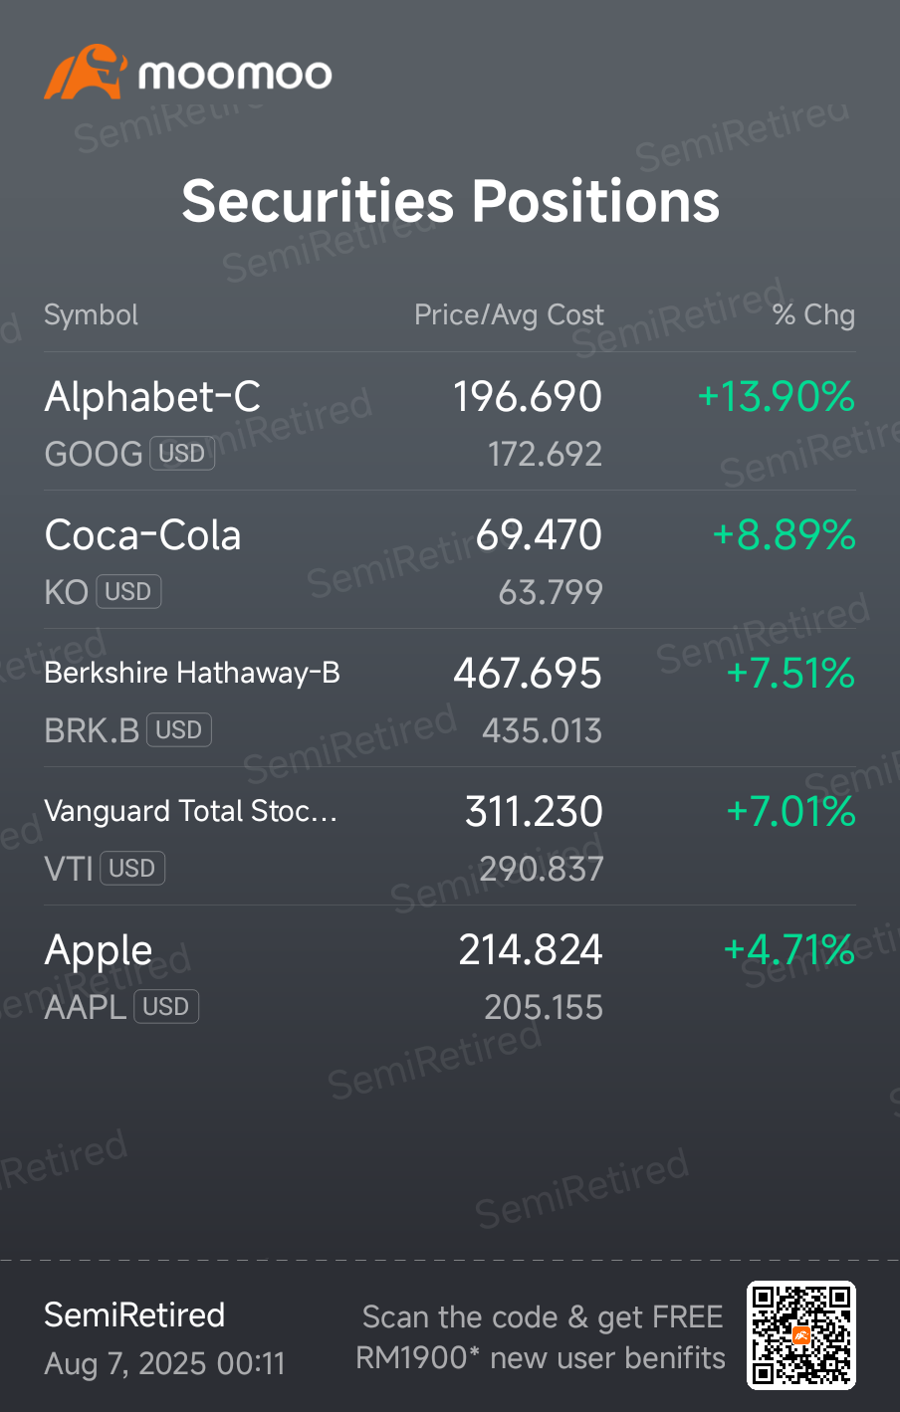Open the Berkshire Hathaway-B position
This screenshot has height=1412, width=900.
tap(450, 699)
